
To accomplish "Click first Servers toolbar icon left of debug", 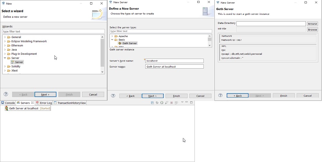I will tap(152, 103).
